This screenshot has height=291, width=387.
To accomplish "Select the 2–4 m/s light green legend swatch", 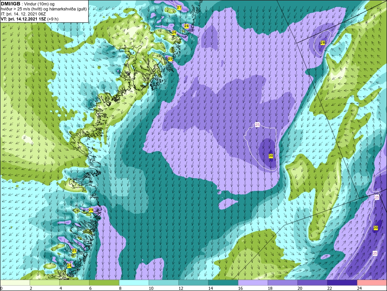I will tap(45, 282).
